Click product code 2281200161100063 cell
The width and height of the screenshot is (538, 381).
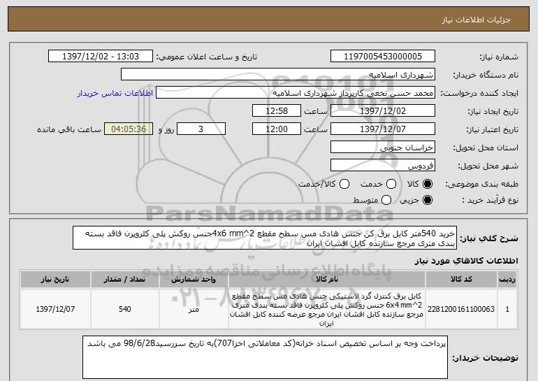[x=461, y=309]
